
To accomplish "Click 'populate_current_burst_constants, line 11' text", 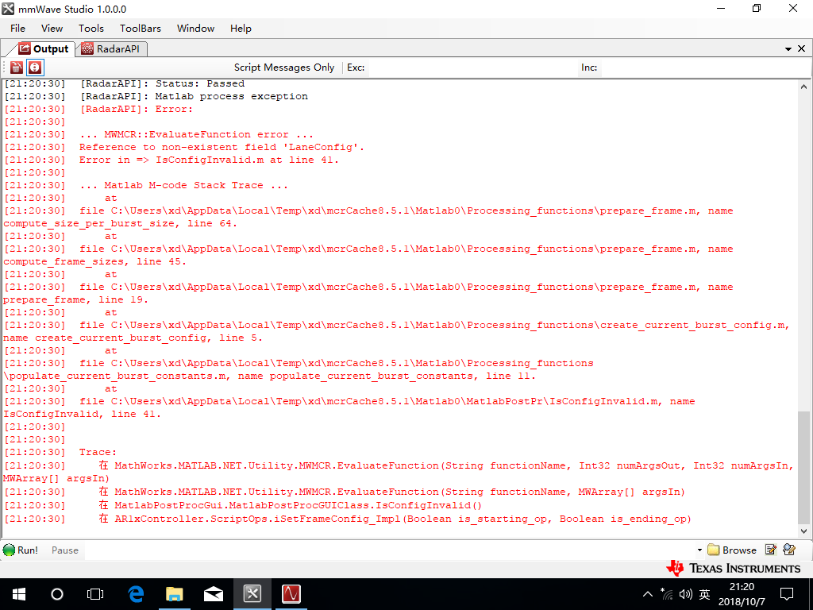I will 403,376.
